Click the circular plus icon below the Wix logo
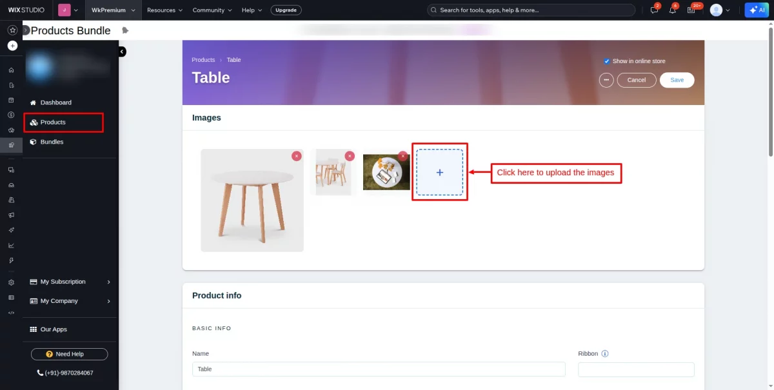The height and width of the screenshot is (390, 774). coord(12,45)
